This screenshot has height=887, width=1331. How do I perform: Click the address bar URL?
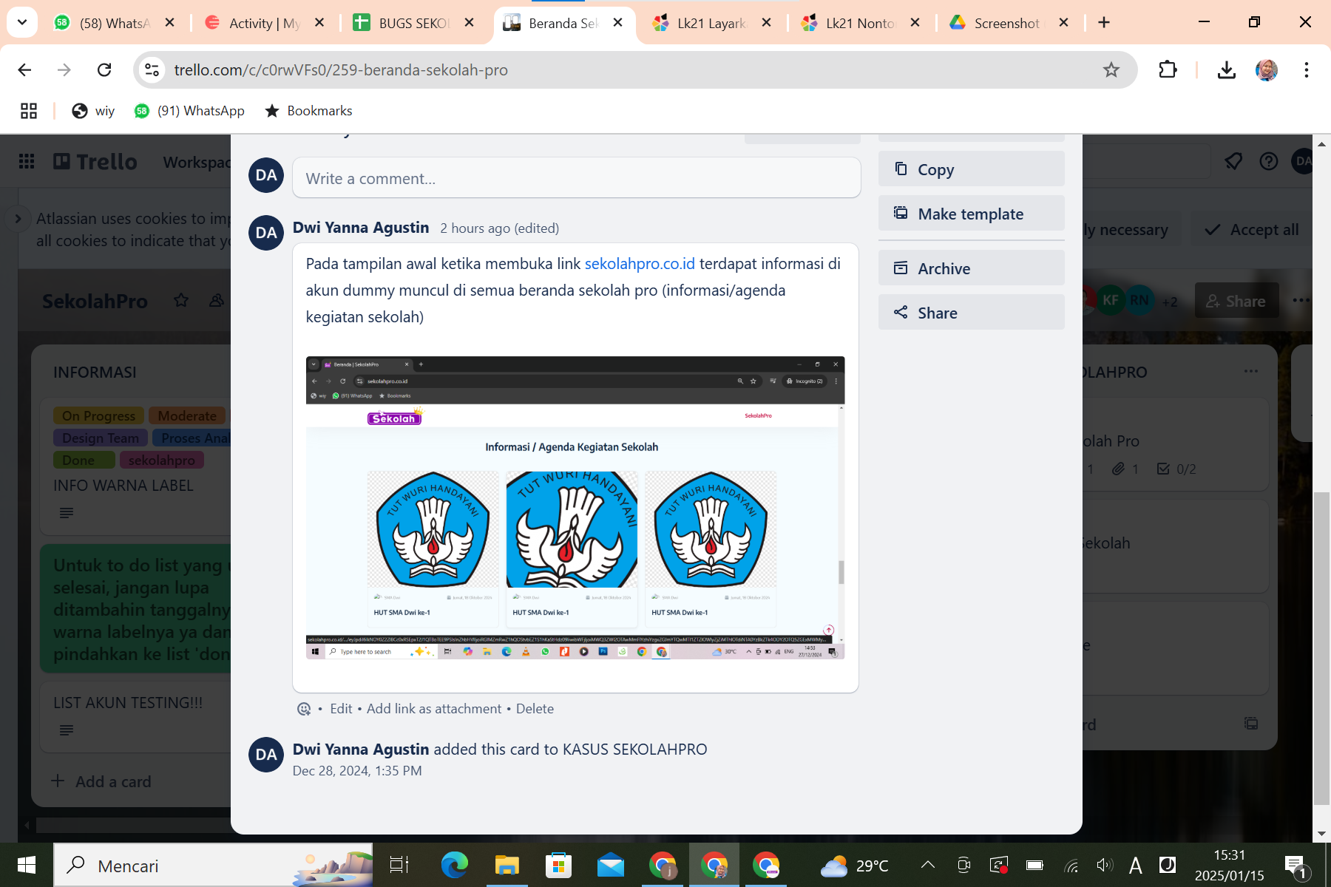[x=341, y=70]
